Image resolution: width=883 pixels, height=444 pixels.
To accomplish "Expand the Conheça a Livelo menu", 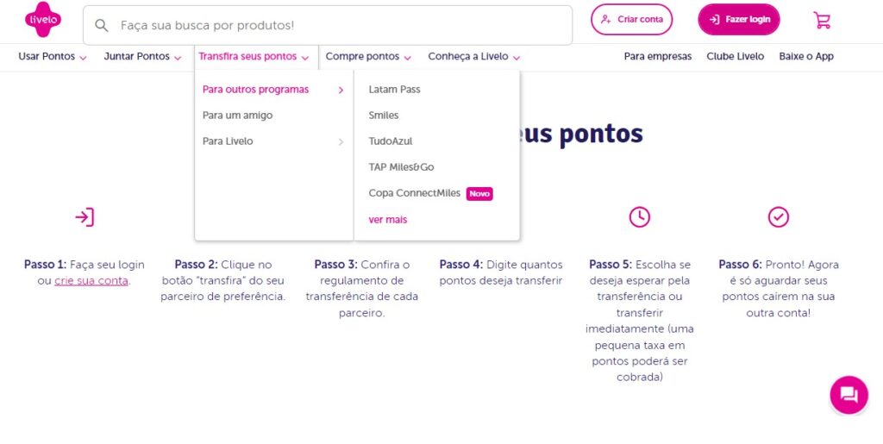I will (474, 57).
